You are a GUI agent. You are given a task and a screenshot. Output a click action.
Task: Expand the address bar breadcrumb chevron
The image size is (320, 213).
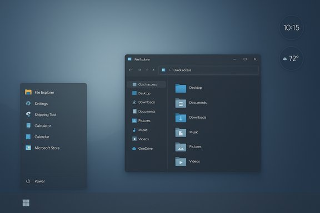pos(169,70)
